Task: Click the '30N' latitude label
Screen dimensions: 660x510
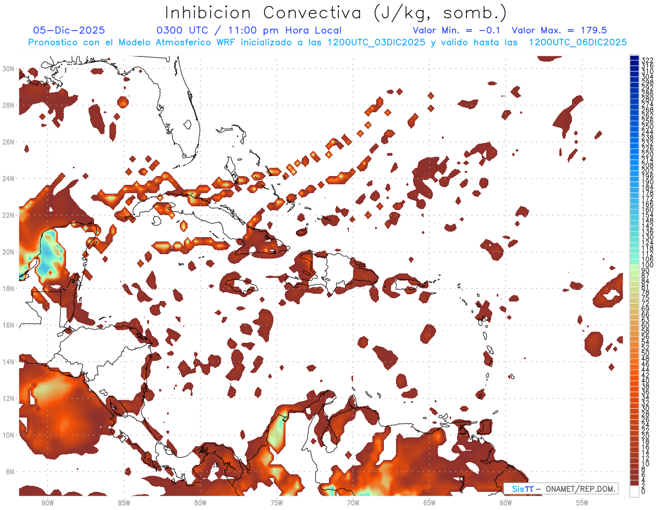Action: pyautogui.click(x=8, y=69)
